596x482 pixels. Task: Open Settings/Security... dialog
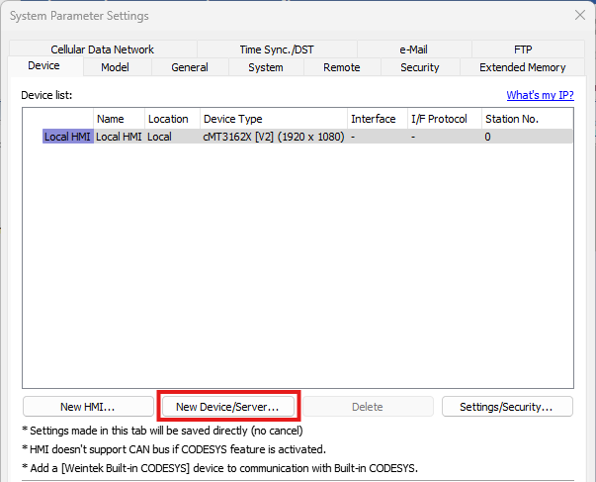[507, 407]
